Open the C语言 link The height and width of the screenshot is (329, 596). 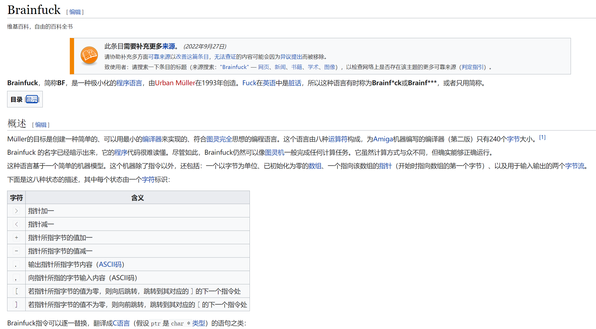pyautogui.click(x=121, y=323)
